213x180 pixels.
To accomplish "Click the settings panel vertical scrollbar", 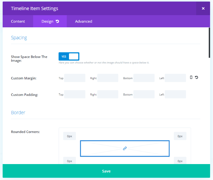I will (x=209, y=43).
